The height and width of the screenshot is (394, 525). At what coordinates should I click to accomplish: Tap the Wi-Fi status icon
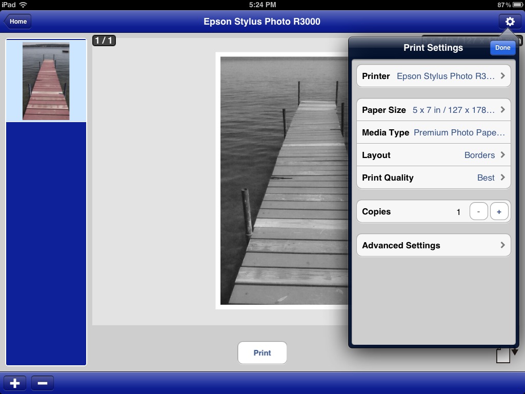point(23,5)
